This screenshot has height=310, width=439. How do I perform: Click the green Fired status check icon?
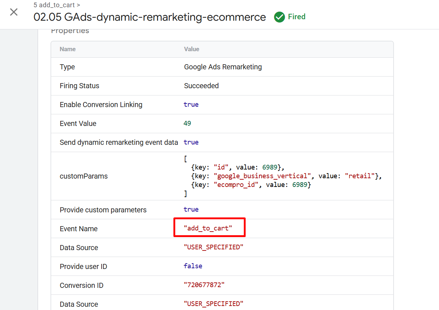[279, 17]
